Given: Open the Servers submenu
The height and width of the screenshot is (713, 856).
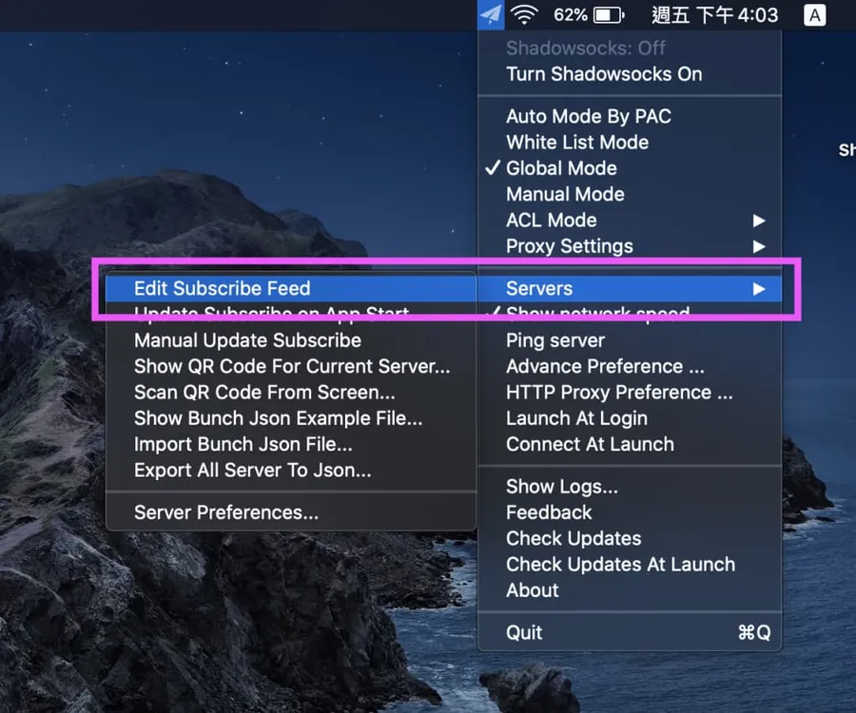Looking at the screenshot, I should click(x=630, y=289).
